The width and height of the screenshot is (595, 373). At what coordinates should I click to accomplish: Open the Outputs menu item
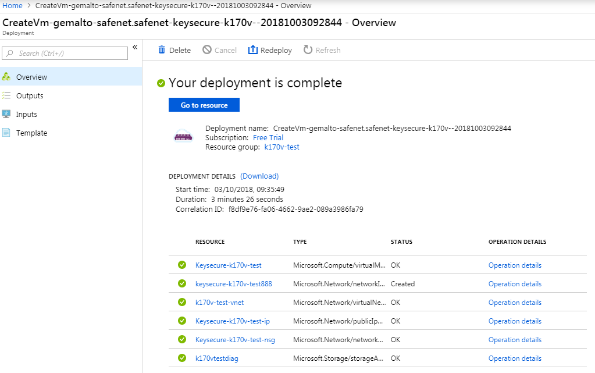30,95
